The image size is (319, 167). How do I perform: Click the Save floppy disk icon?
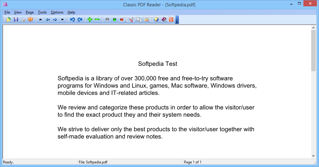pyautogui.click(x=16, y=20)
